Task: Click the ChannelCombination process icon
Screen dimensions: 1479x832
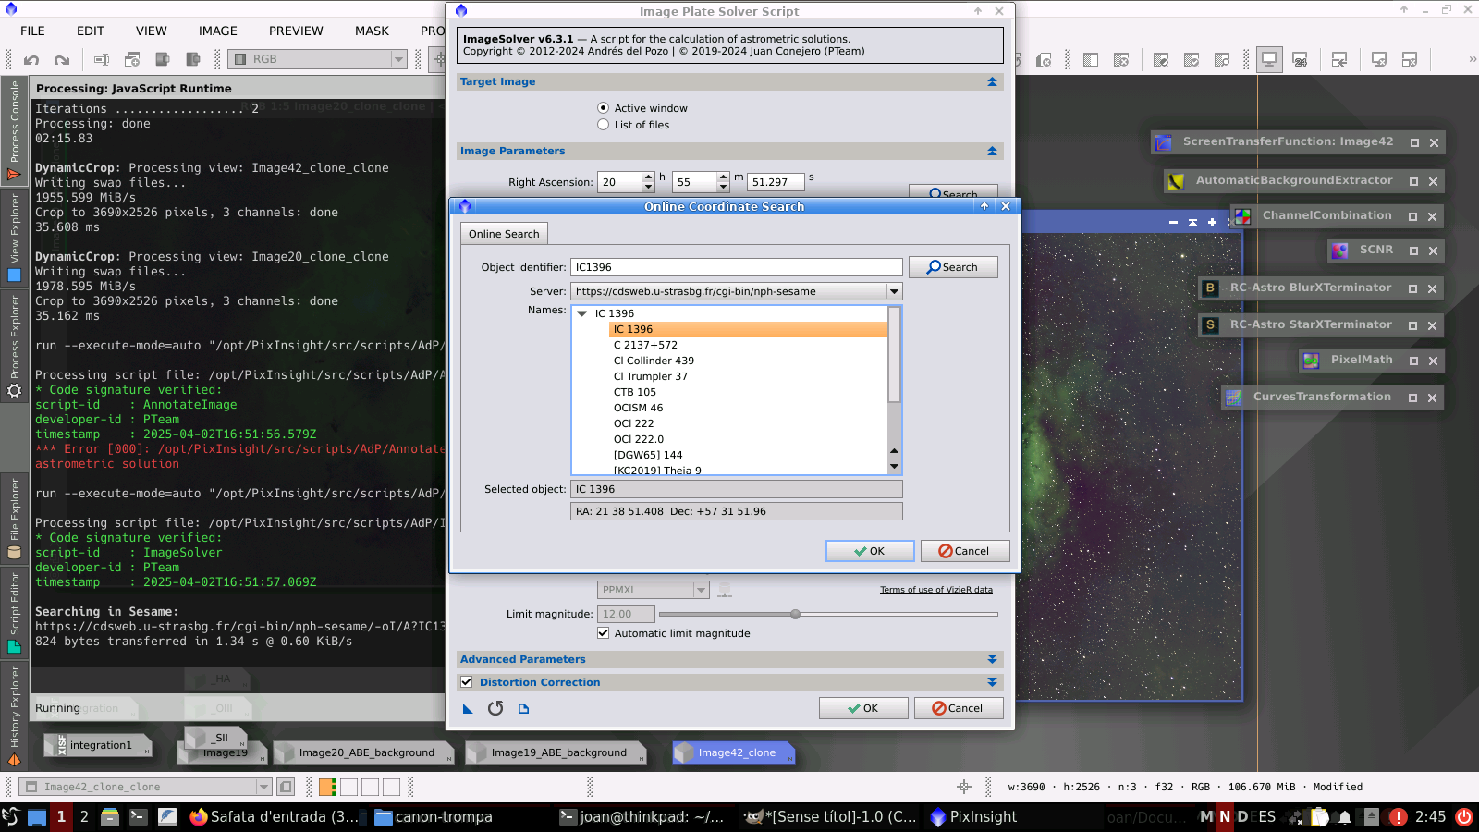Action: (1242, 216)
